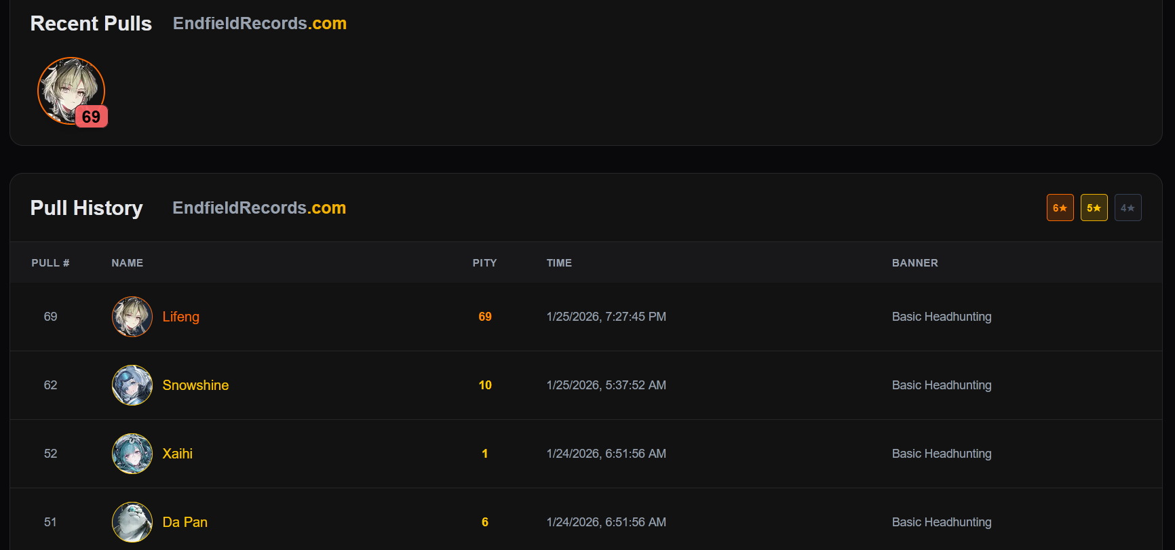Click pull number 51 in Da Pan row
The height and width of the screenshot is (550, 1175).
point(50,522)
